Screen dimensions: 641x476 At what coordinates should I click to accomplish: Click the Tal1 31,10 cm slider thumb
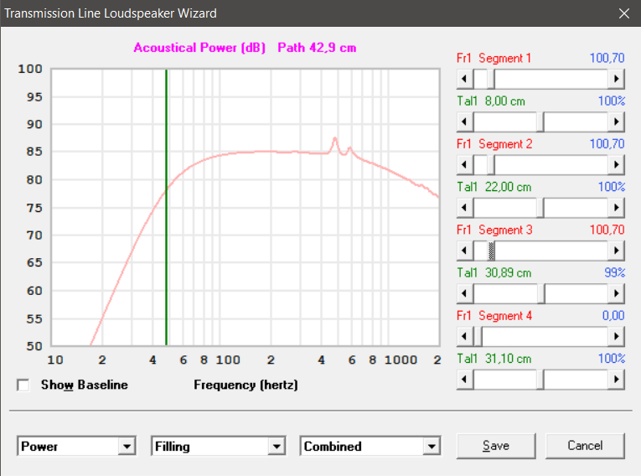(x=540, y=380)
